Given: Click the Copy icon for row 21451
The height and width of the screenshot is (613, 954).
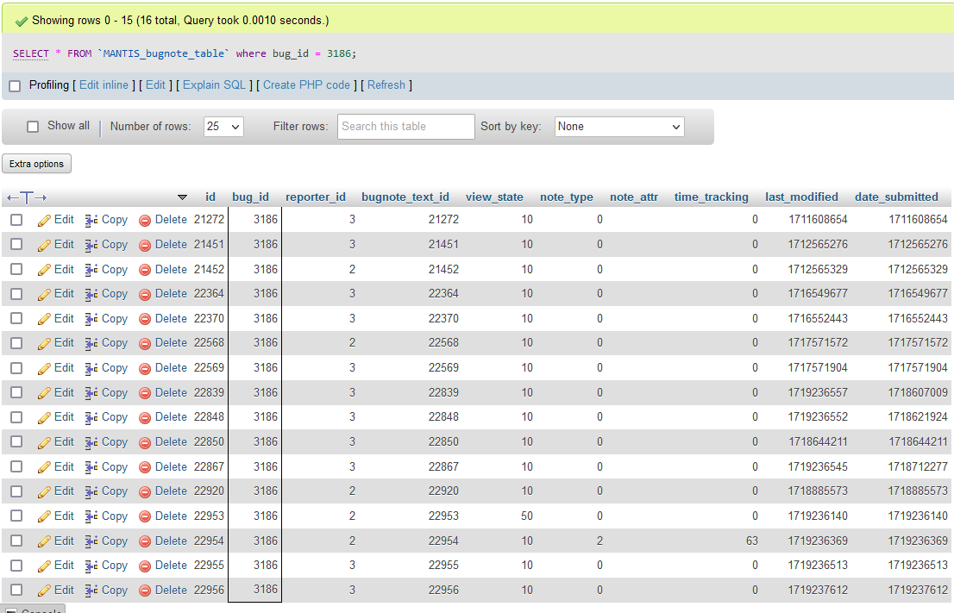Looking at the screenshot, I should (x=91, y=245).
